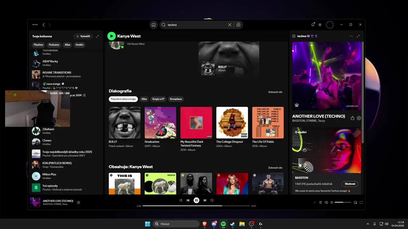The width and height of the screenshot is (408, 229).
Task: Open the notifications bell
Action: pyautogui.click(x=313, y=24)
